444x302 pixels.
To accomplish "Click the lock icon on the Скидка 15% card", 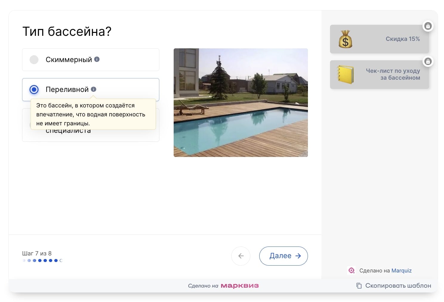I will click(428, 26).
